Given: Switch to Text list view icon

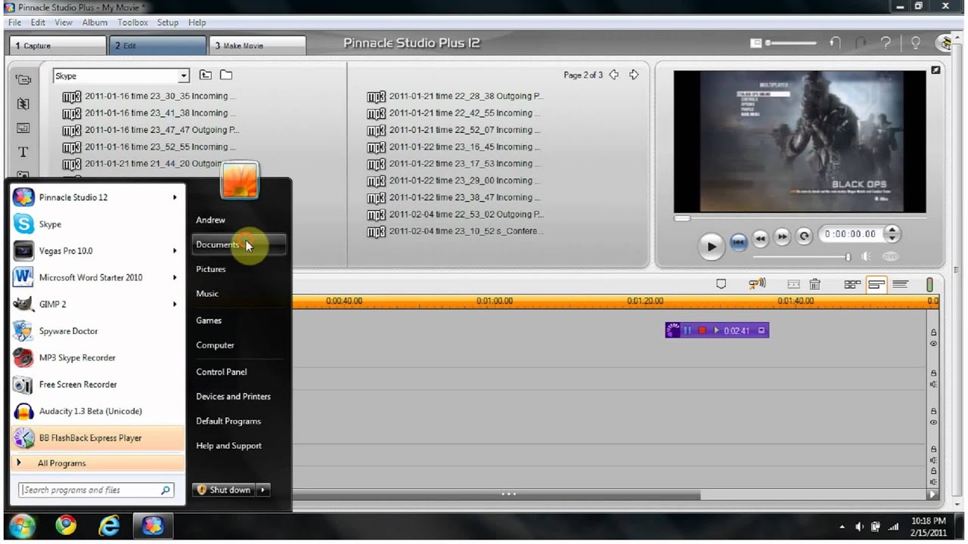Looking at the screenshot, I should [x=900, y=285].
